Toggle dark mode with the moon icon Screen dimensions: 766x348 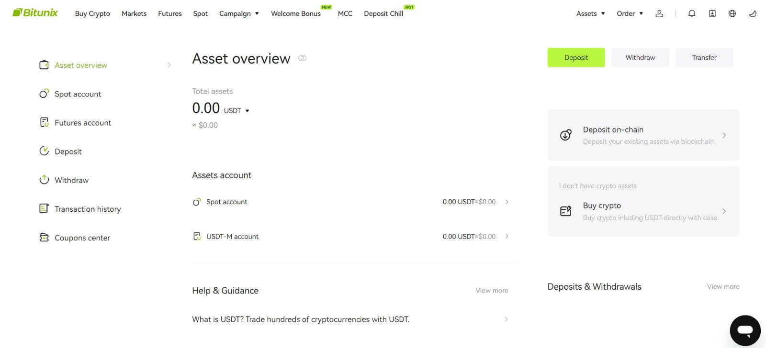[x=752, y=13]
